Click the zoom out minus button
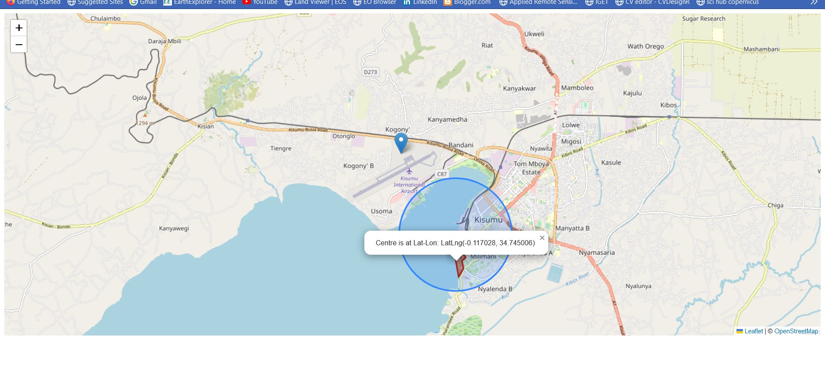 pos(19,45)
